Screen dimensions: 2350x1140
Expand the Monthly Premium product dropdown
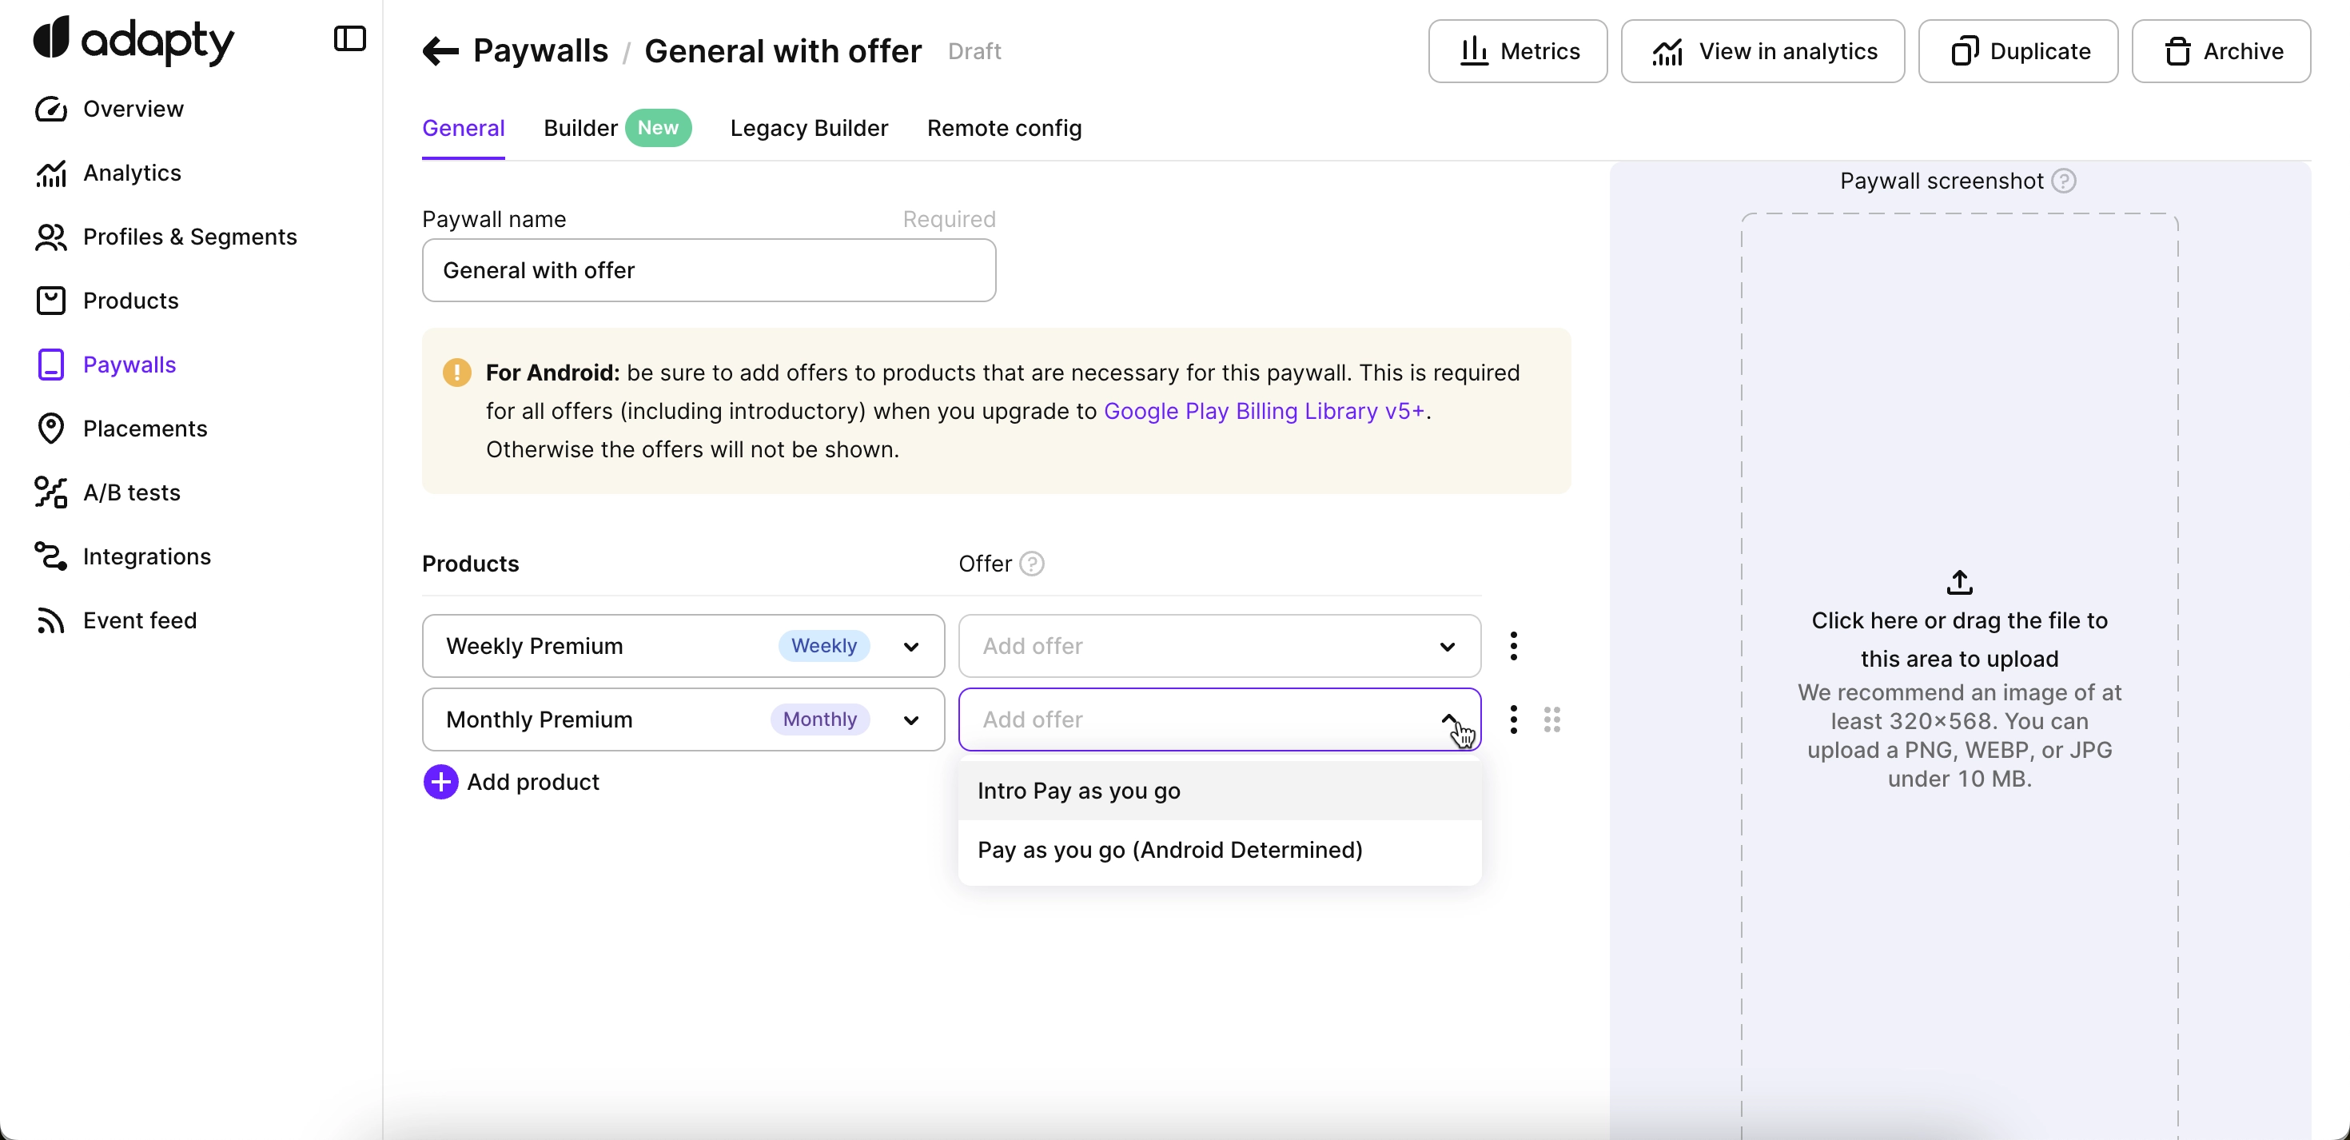pyautogui.click(x=910, y=720)
